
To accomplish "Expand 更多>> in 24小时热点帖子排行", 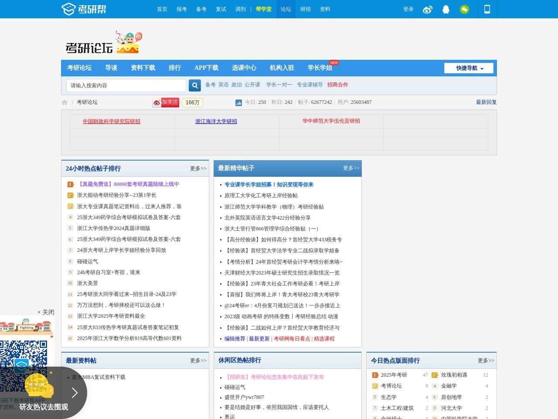I will pyautogui.click(x=198, y=168).
